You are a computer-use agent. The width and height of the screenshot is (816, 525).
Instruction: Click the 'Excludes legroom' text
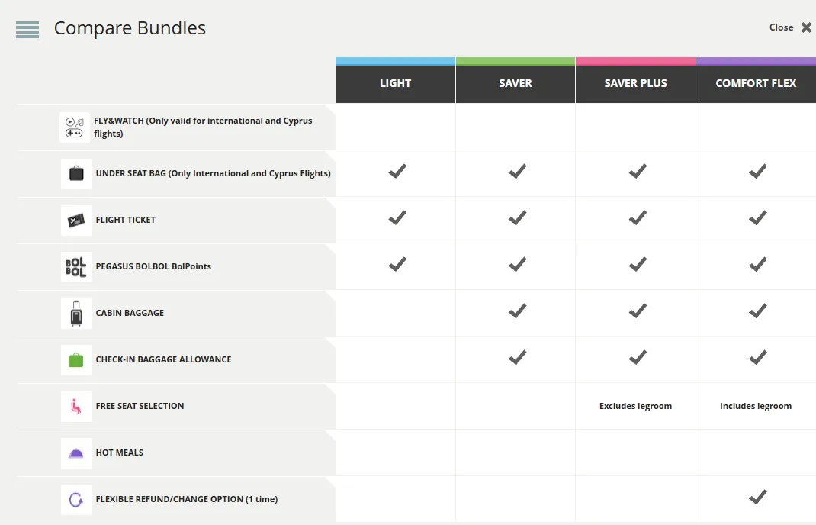635,406
